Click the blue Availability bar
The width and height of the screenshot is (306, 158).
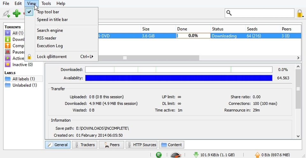[x=179, y=78]
